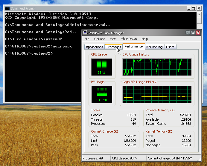Maximize the Command Prompt window
Image resolution: width=207 pixels, height=166 pixels.
(x=194, y=9)
